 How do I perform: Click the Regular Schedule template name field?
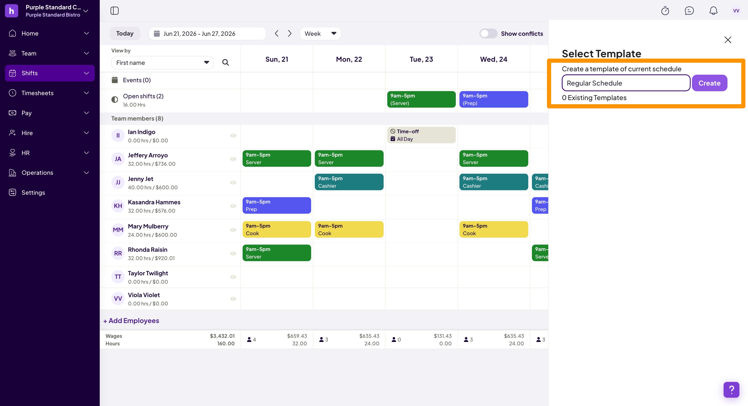click(x=626, y=83)
